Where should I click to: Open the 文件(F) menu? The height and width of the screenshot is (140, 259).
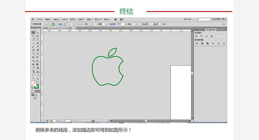[40, 19]
